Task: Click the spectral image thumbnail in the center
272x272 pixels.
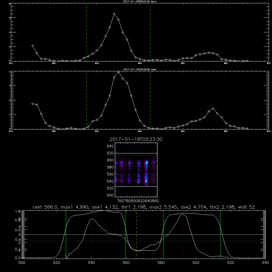Action: 136,170
